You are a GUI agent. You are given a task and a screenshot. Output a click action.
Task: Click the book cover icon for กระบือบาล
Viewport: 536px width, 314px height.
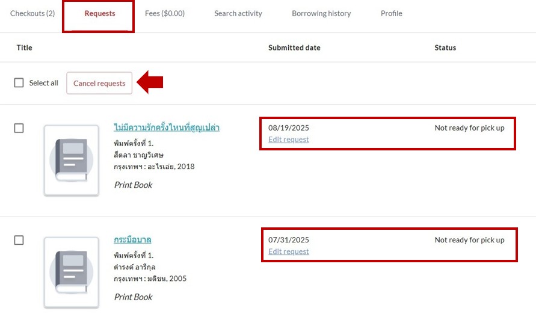[x=71, y=272]
